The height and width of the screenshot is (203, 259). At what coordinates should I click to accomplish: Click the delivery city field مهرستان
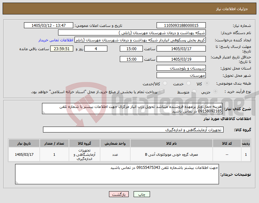181,75
